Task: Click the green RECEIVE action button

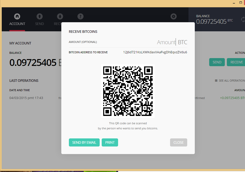Action: (x=236, y=62)
